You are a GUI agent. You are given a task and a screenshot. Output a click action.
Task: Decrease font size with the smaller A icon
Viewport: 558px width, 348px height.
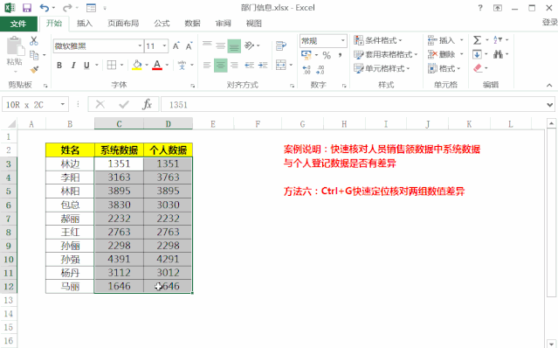pyautogui.click(x=189, y=46)
